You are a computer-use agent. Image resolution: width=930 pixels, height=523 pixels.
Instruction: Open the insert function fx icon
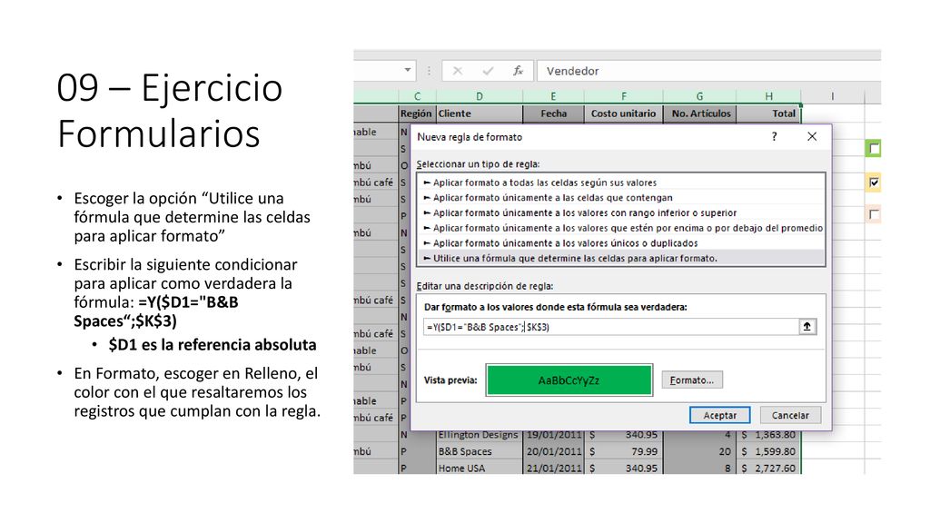point(518,71)
